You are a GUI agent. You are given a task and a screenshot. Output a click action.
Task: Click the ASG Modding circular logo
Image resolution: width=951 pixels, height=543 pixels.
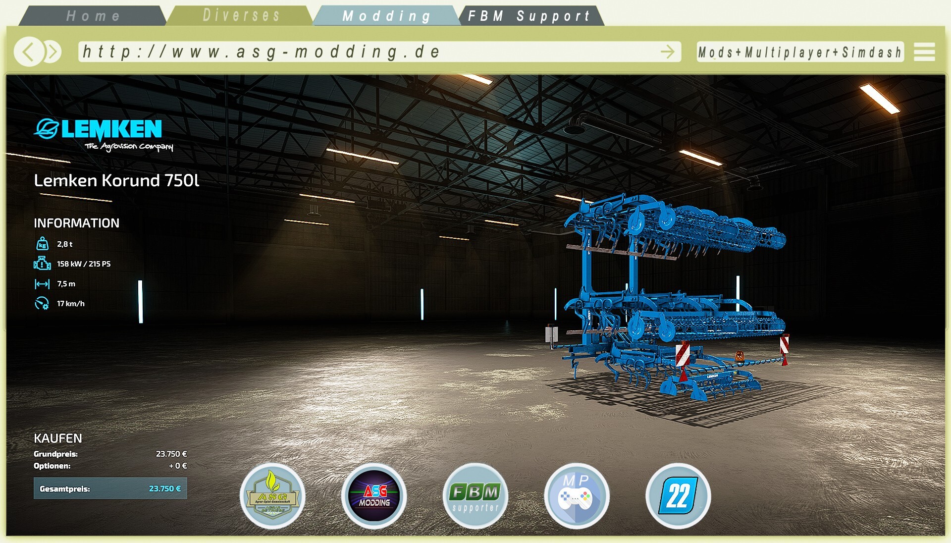coord(374,496)
